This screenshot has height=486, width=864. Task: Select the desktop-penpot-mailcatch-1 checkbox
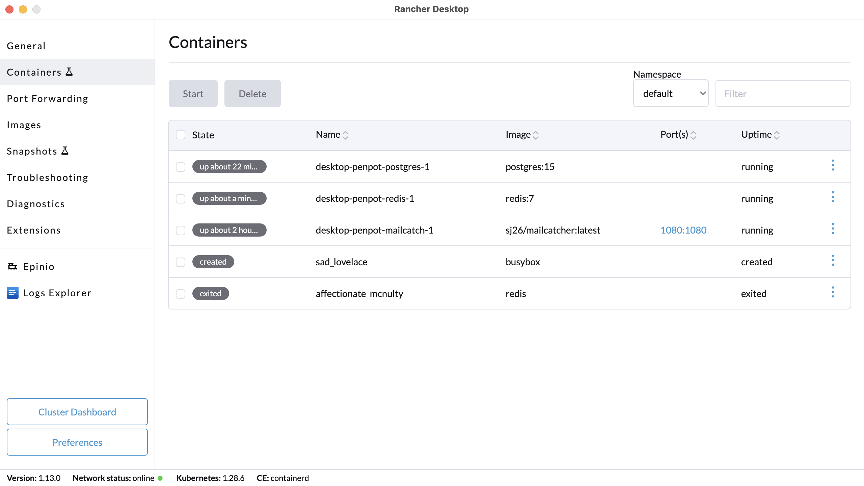pyautogui.click(x=181, y=230)
